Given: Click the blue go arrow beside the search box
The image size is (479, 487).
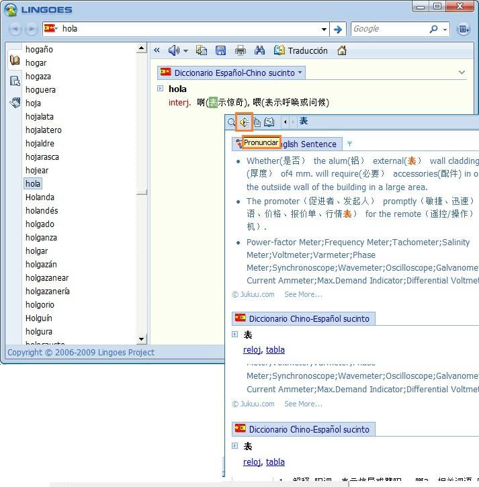Looking at the screenshot, I should 338,29.
